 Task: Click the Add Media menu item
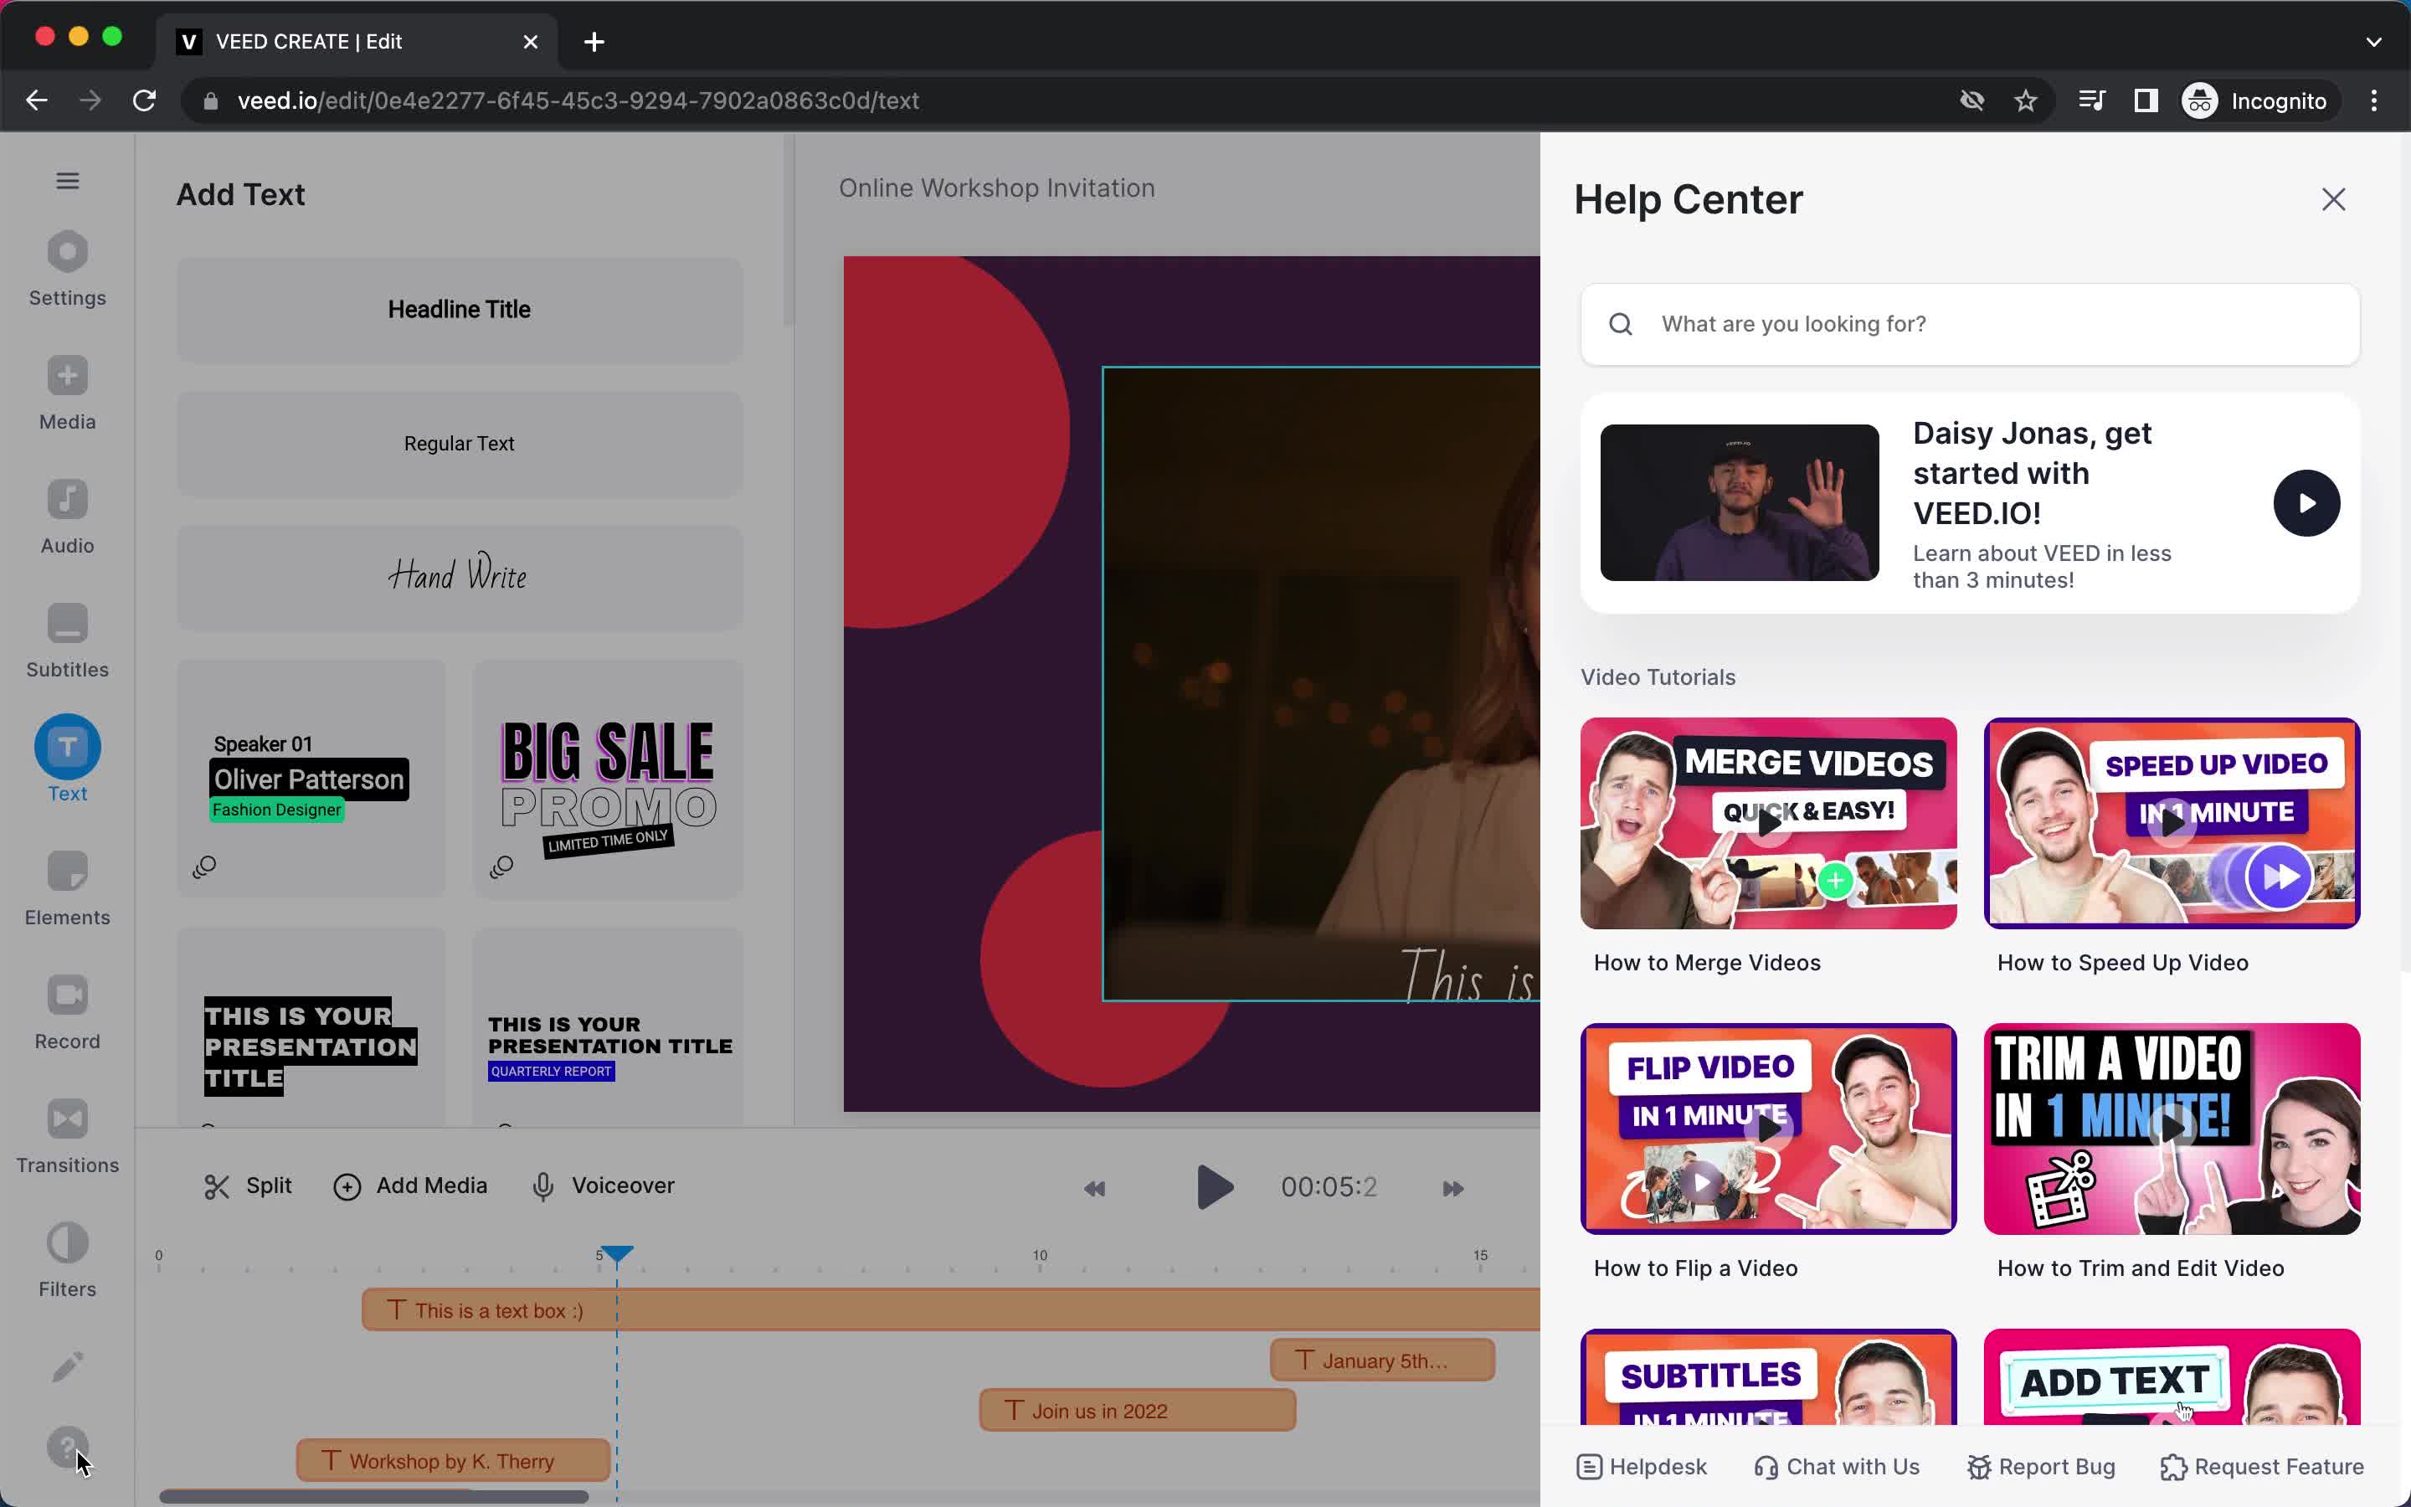(x=411, y=1184)
